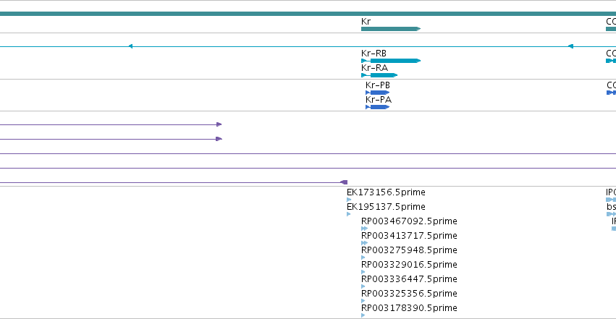Image resolution: width=616 pixels, height=319 pixels.
Task: Click the teal chromosome bar at the top
Action: click(308, 14)
